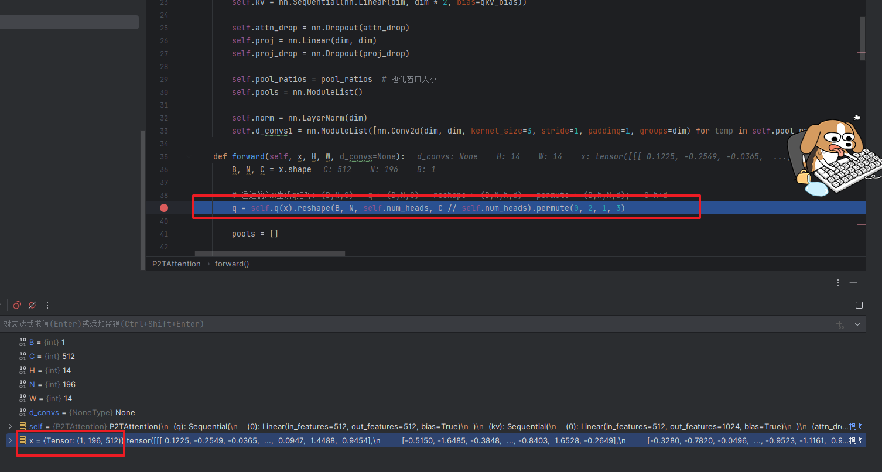Select the forward() breadcrumb
882x472 pixels.
click(x=232, y=264)
